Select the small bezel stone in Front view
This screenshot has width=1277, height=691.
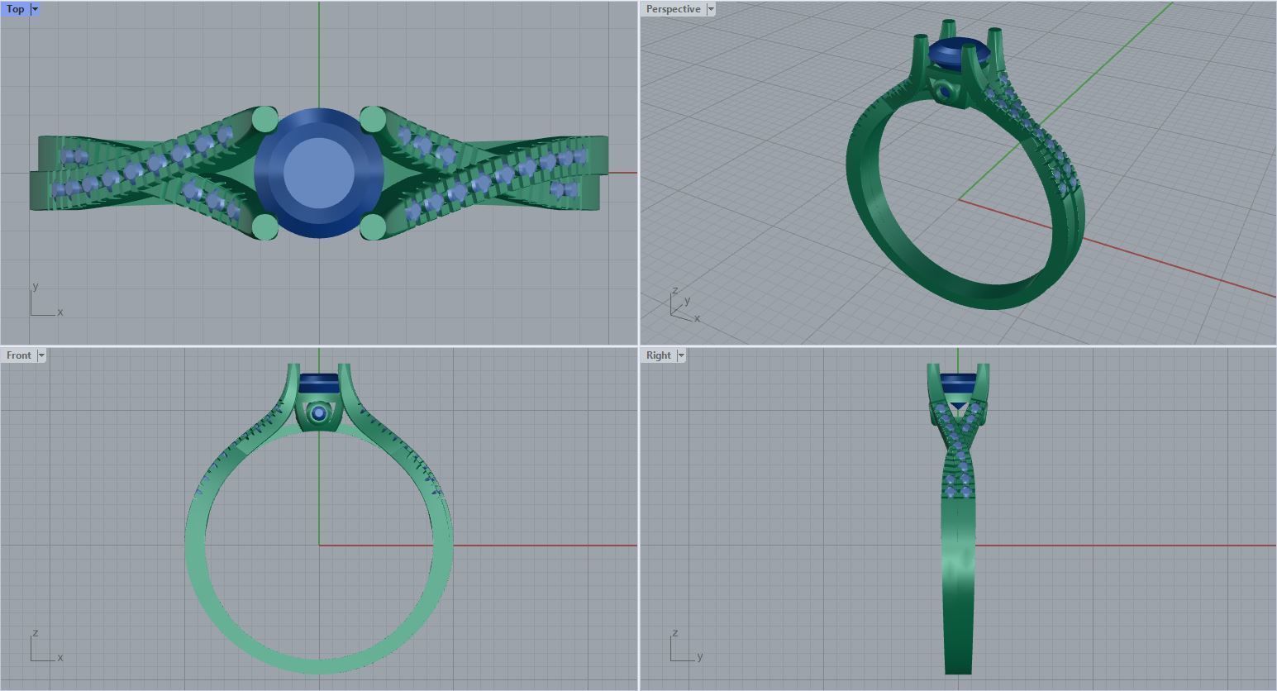(x=319, y=413)
